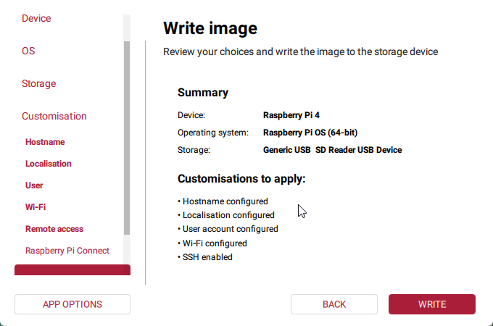The image size is (493, 326).
Task: Click the Wi-Fi configured customisation line
Action: point(215,243)
